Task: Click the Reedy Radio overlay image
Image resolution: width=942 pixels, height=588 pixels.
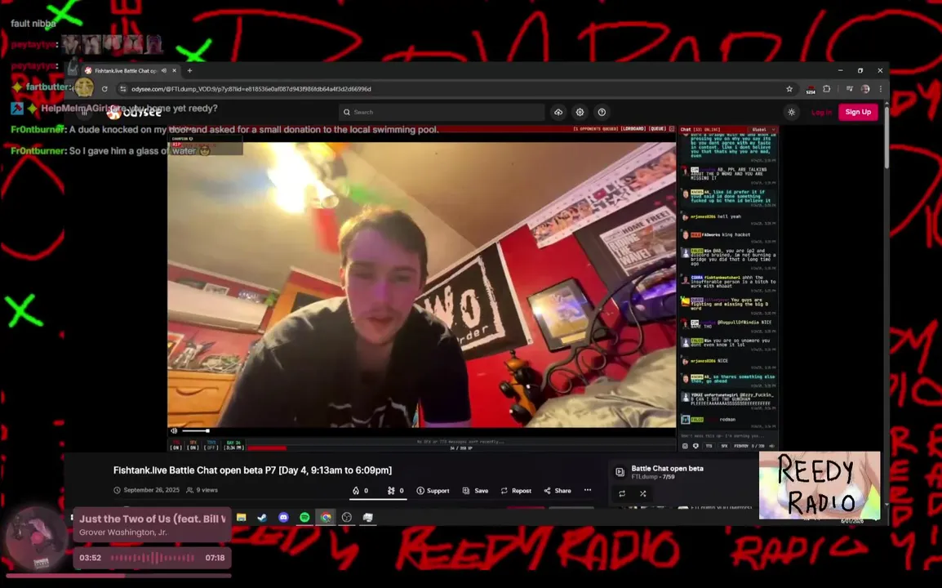Action: [820, 484]
